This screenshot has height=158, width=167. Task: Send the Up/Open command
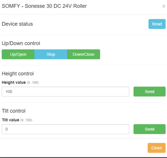coord(18,54)
